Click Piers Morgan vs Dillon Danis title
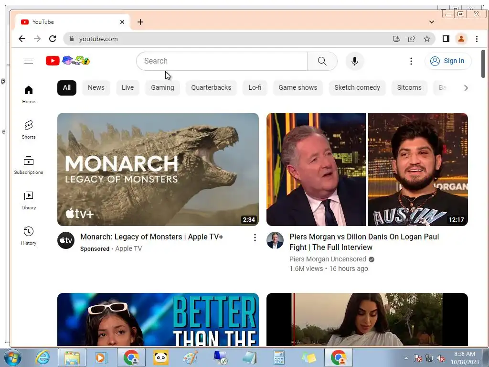Viewport: 489px width, 367px height. (364, 242)
